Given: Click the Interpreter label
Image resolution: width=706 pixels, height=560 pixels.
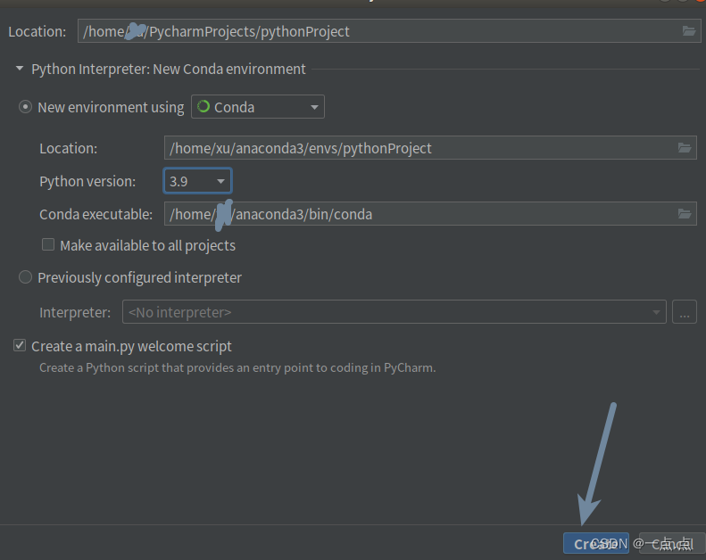Looking at the screenshot, I should (x=75, y=312).
